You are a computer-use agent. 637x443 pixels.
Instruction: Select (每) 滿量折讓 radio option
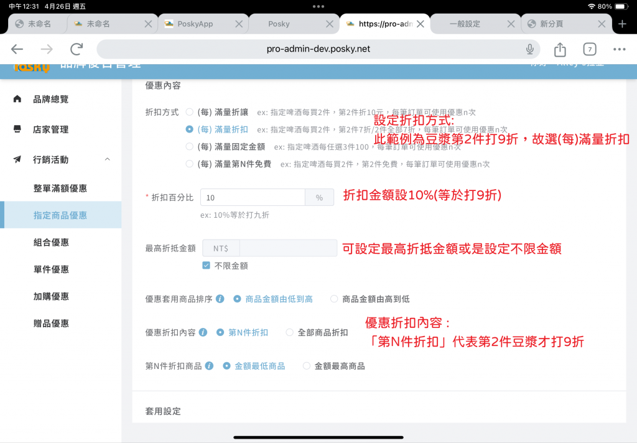point(189,112)
